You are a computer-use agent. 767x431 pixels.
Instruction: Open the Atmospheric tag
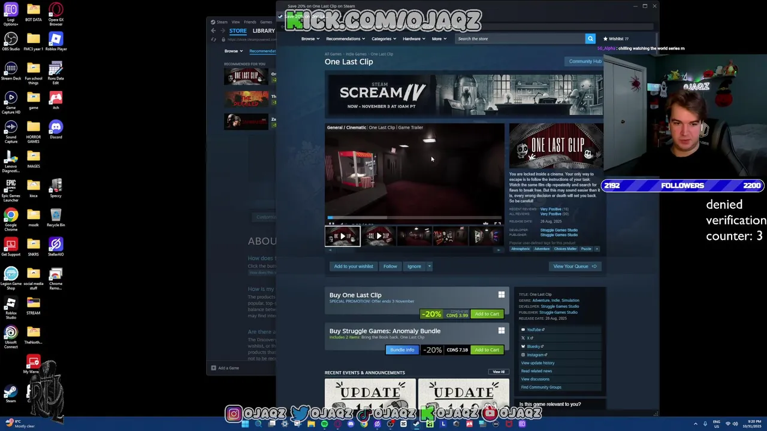520,249
